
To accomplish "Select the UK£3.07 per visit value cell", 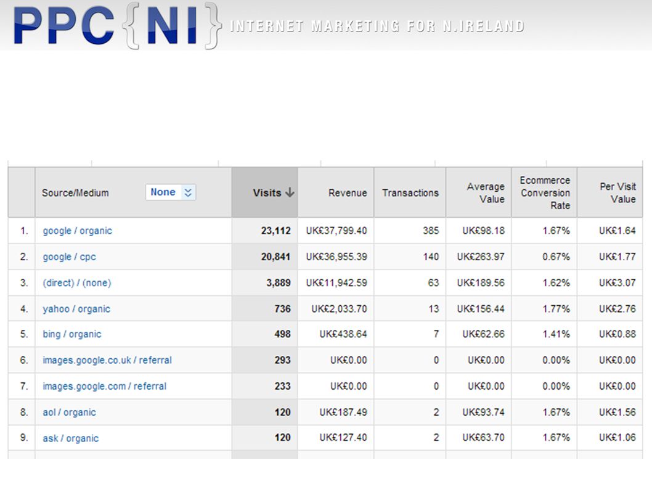I will pyautogui.click(x=610, y=283).
